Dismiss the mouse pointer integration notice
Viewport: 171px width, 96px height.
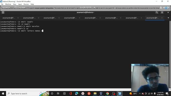[x=166, y=8]
